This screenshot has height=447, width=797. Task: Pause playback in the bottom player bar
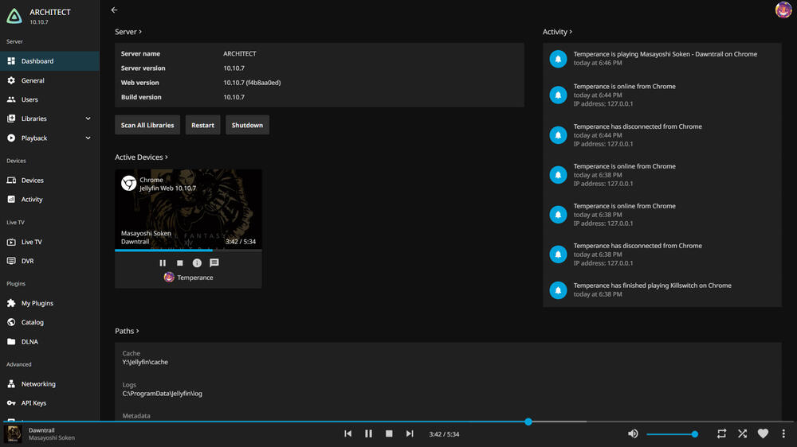point(368,433)
